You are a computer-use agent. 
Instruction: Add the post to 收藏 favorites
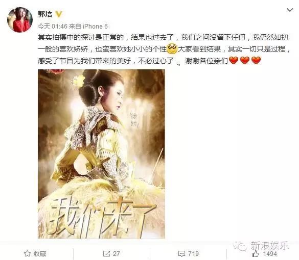[x=35, y=253]
